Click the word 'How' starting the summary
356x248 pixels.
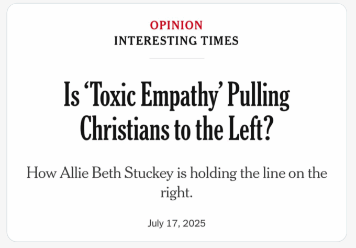point(41,172)
